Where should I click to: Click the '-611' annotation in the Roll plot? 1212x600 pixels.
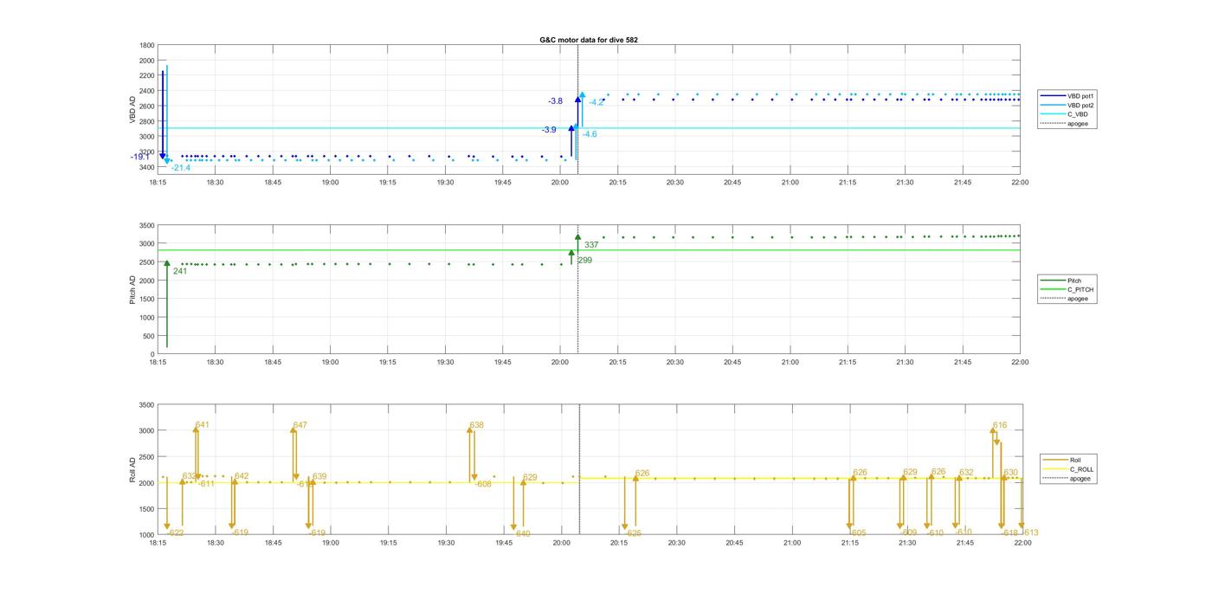point(206,484)
